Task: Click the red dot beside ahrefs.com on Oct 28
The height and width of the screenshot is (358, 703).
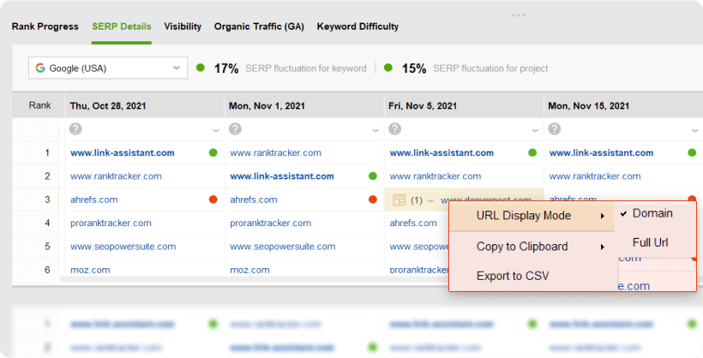Action: tap(213, 200)
